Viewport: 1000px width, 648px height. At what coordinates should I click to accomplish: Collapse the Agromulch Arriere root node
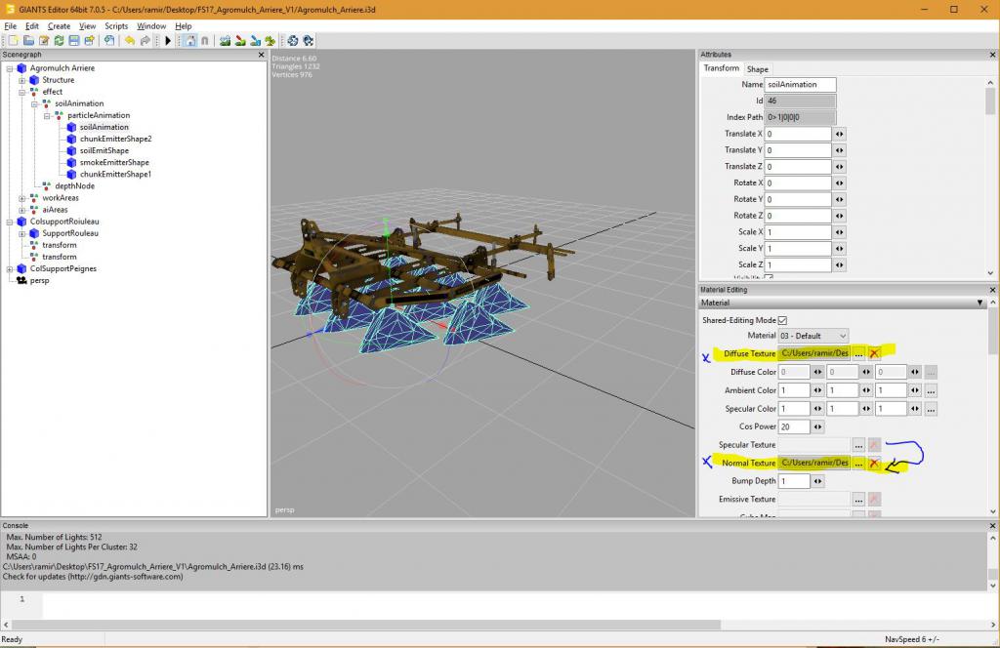pos(10,68)
